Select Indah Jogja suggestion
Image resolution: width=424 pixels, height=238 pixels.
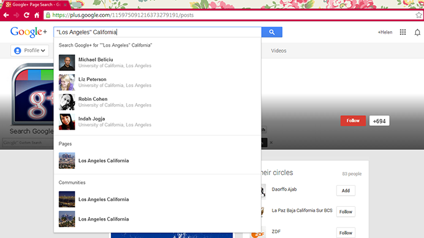coord(157,121)
